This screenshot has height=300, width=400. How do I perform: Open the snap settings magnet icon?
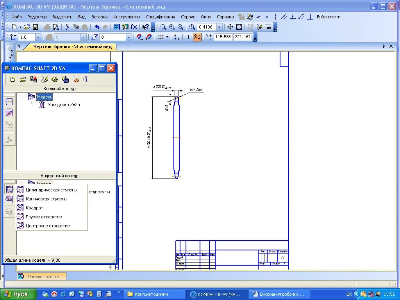140,37
